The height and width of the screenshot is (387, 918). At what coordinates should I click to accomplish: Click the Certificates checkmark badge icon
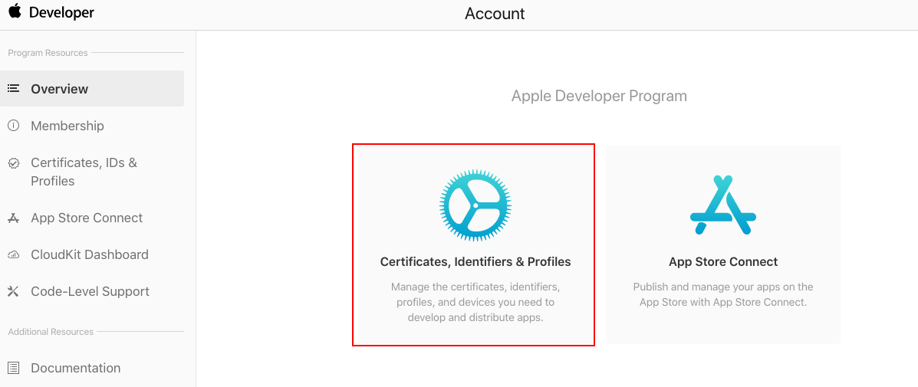point(14,163)
